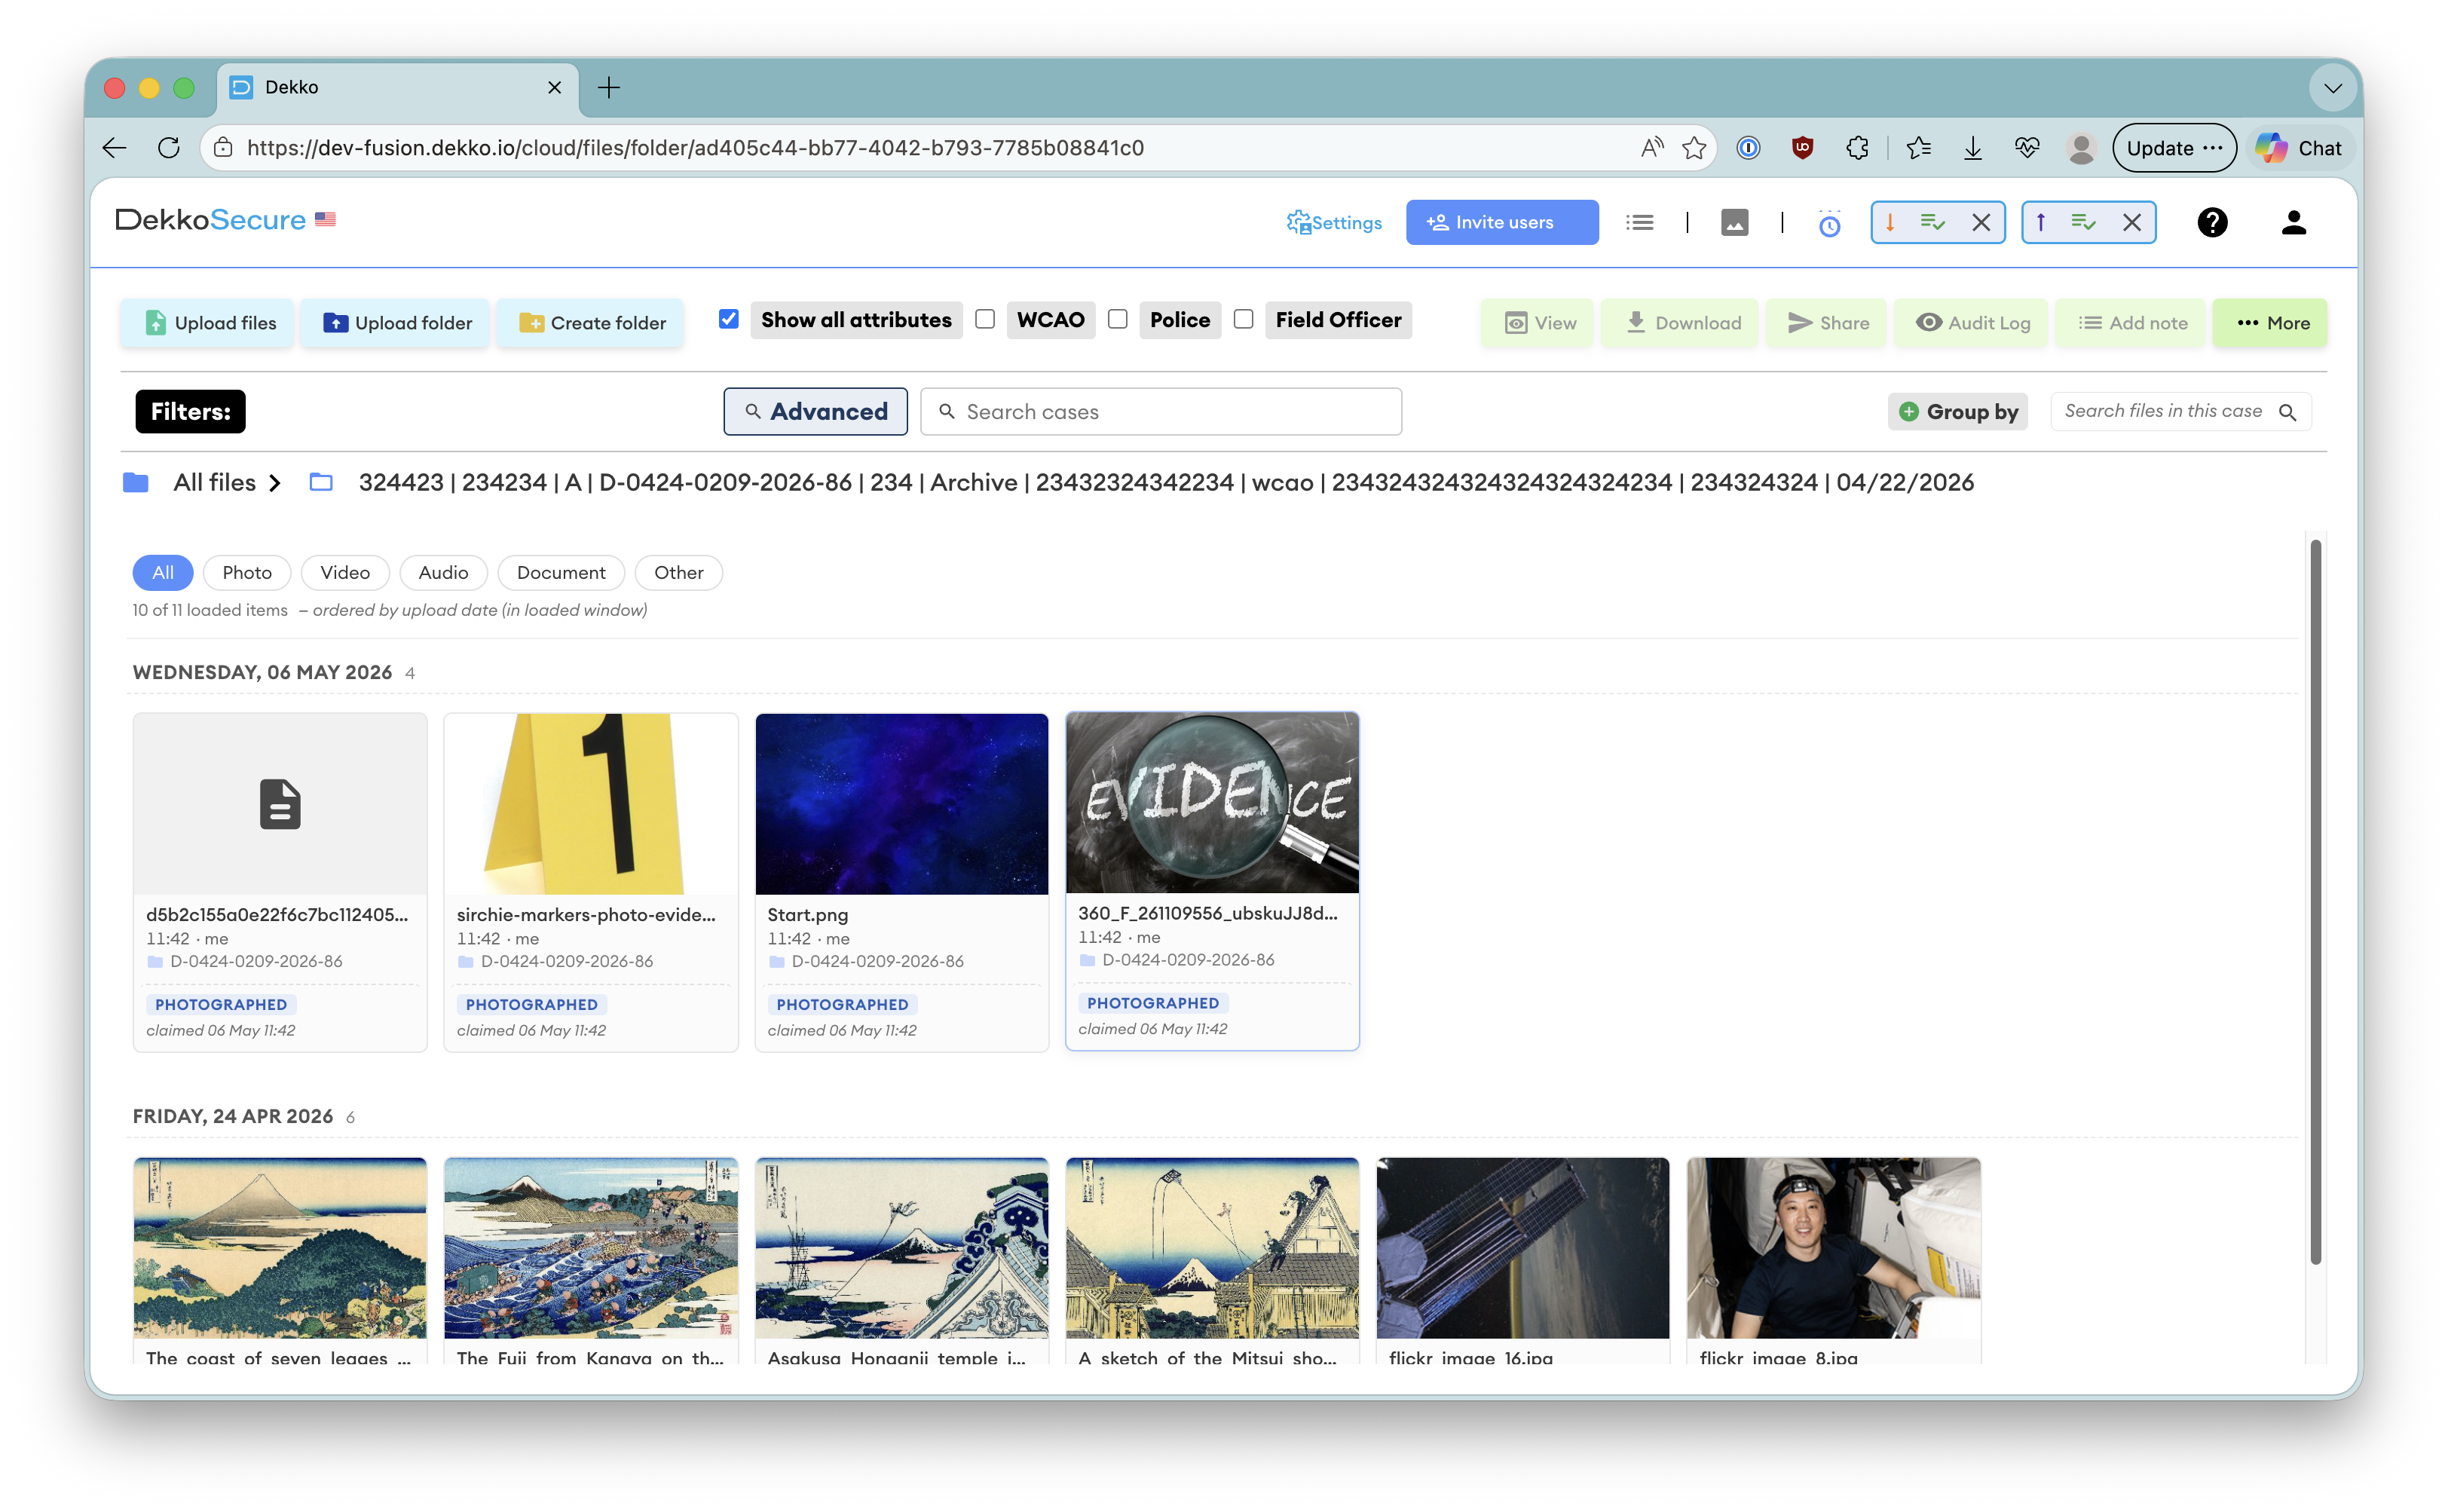Focus the Search files in this case field
Viewport: 2448px width, 1512px height.
coord(2181,412)
